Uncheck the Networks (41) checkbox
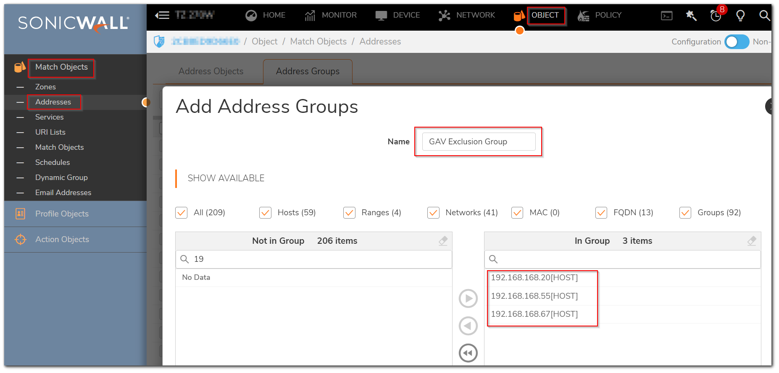The width and height of the screenshot is (779, 373). 433,213
